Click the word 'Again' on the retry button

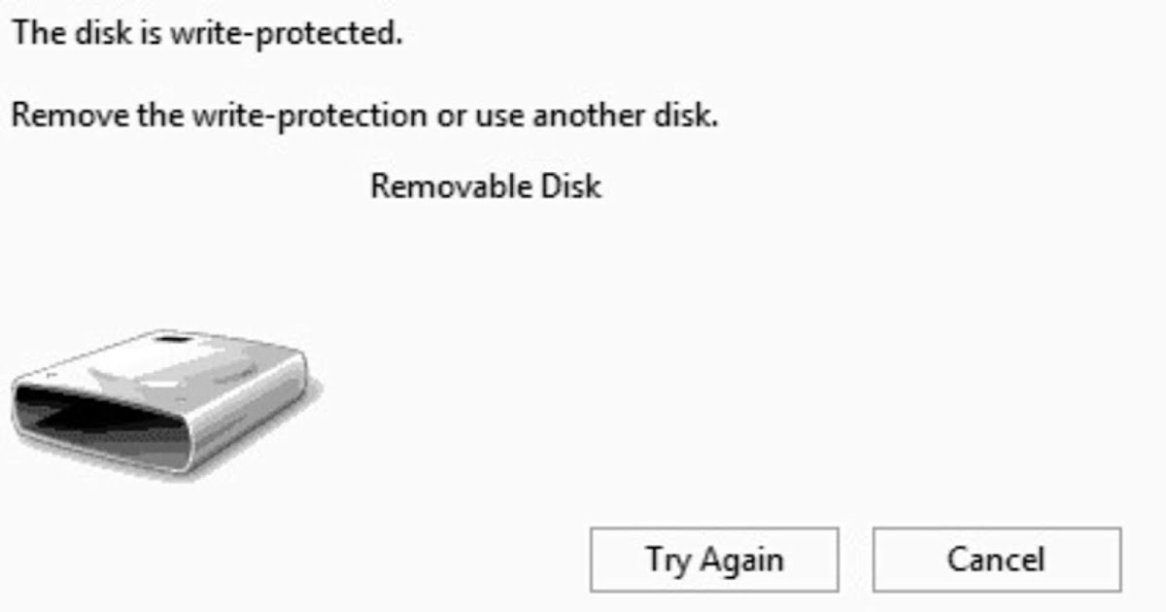pos(742,561)
